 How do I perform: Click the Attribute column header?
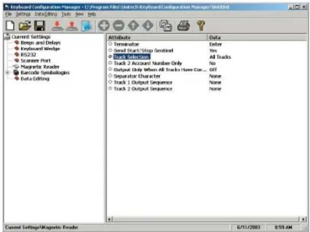pos(157,37)
